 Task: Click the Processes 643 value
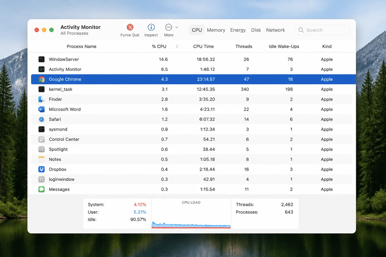tap(289, 212)
